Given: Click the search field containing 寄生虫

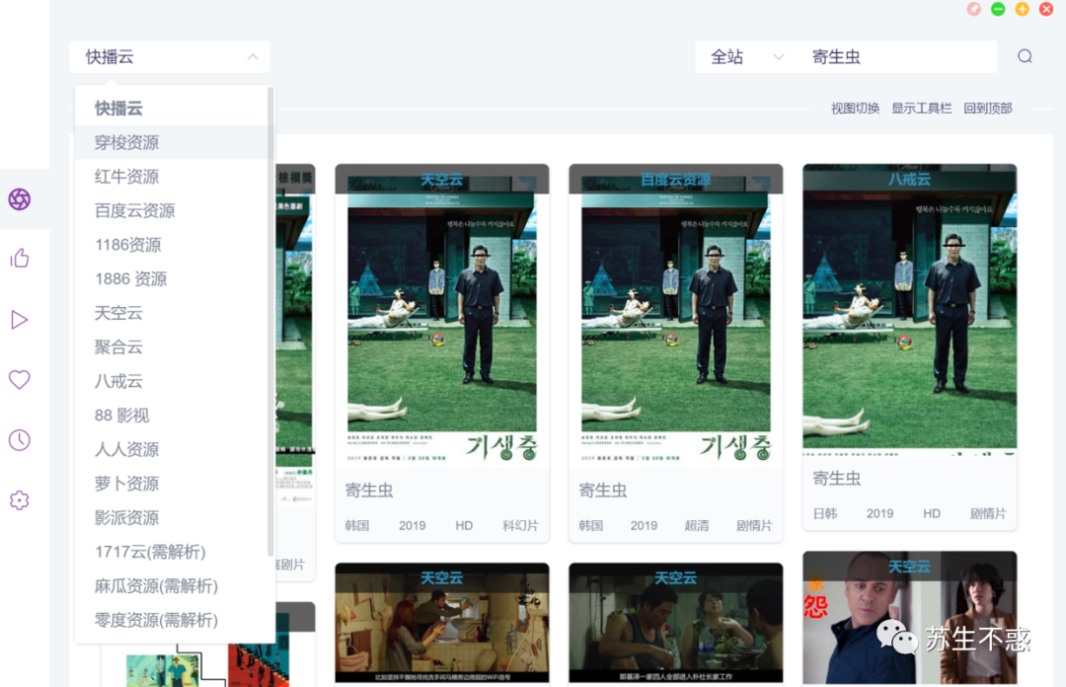Looking at the screenshot, I should (897, 57).
